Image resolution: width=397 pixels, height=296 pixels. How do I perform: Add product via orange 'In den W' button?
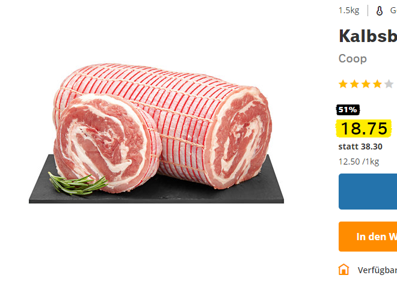(368, 237)
